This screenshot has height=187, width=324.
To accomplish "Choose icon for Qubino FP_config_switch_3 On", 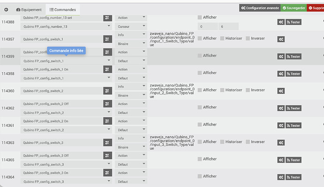I will pyautogui.click(x=108, y=173).
